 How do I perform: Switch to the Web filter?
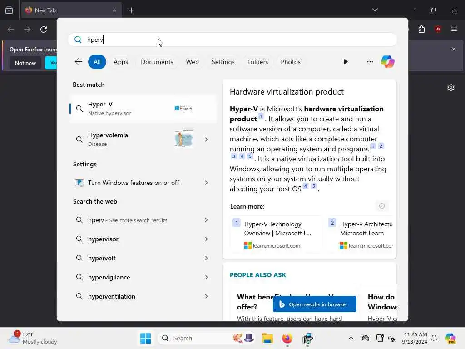click(x=192, y=62)
